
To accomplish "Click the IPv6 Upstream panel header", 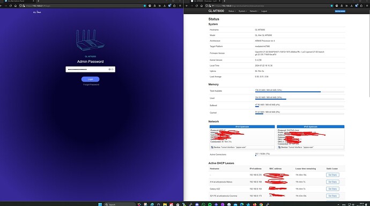I will [310, 127].
